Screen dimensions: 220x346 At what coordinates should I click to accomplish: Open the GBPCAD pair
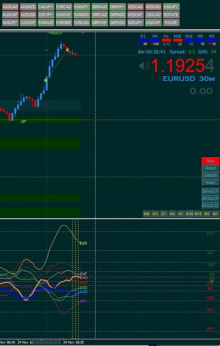point(99,15)
